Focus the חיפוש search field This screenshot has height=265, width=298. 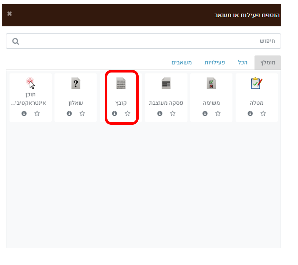click(148, 41)
